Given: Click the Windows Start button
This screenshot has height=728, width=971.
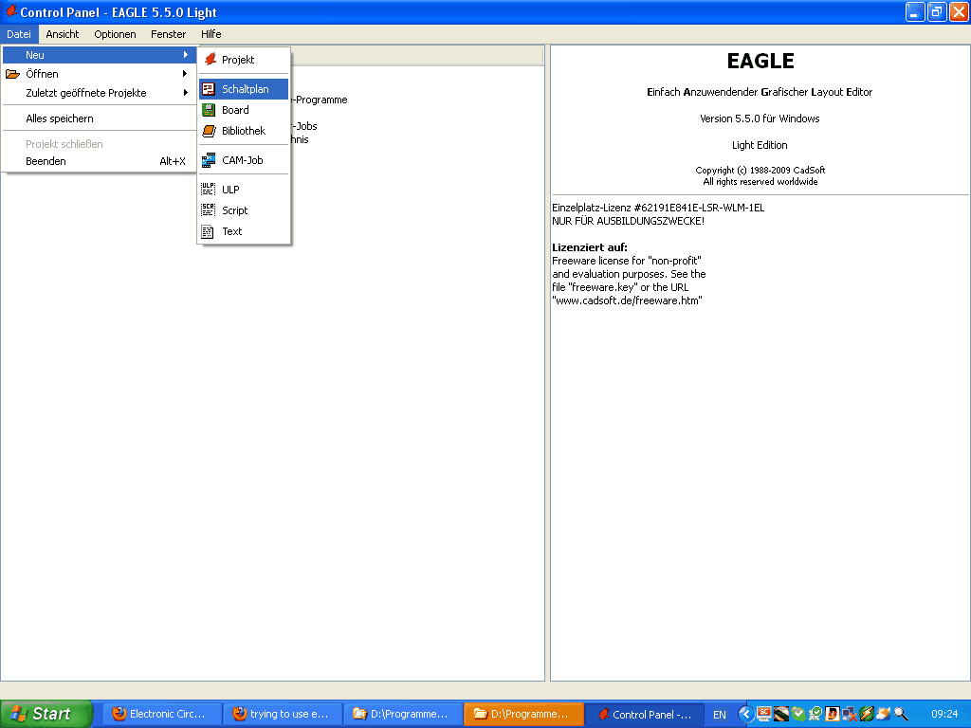Looking at the screenshot, I should pos(46,714).
